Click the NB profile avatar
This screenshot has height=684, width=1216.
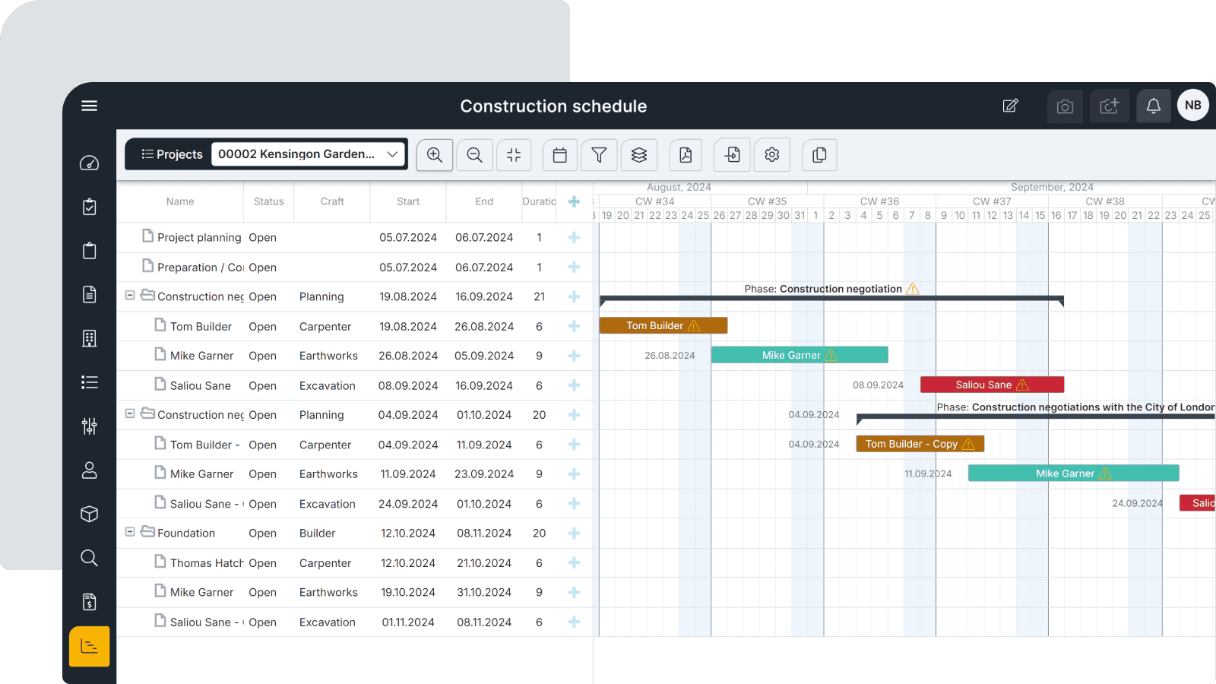(1192, 105)
